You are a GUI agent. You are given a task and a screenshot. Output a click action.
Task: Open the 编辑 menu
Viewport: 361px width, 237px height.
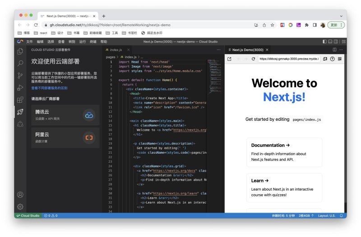click(40, 41)
